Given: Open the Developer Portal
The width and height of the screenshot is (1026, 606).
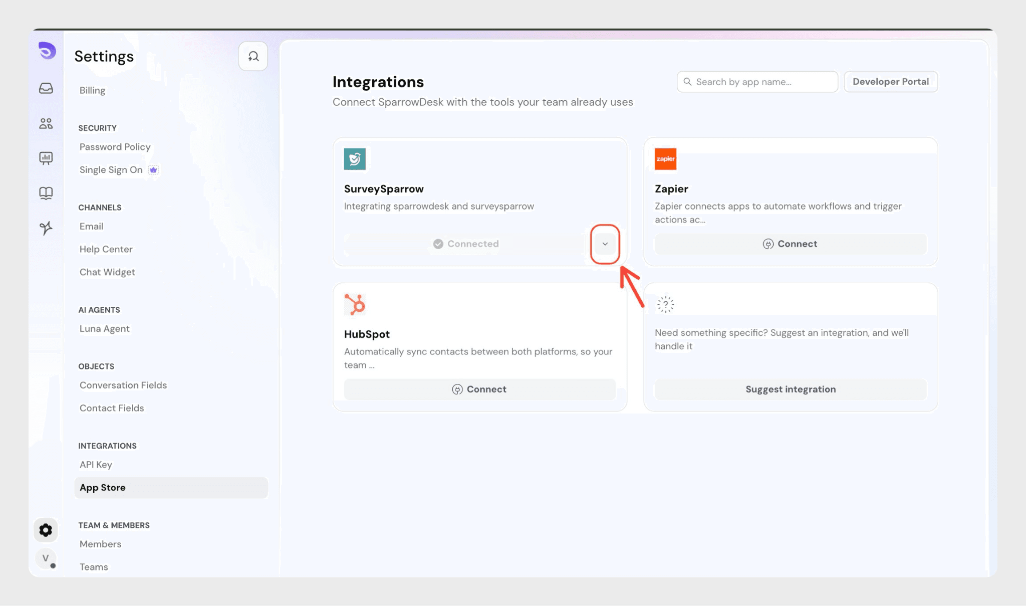Looking at the screenshot, I should (x=890, y=82).
